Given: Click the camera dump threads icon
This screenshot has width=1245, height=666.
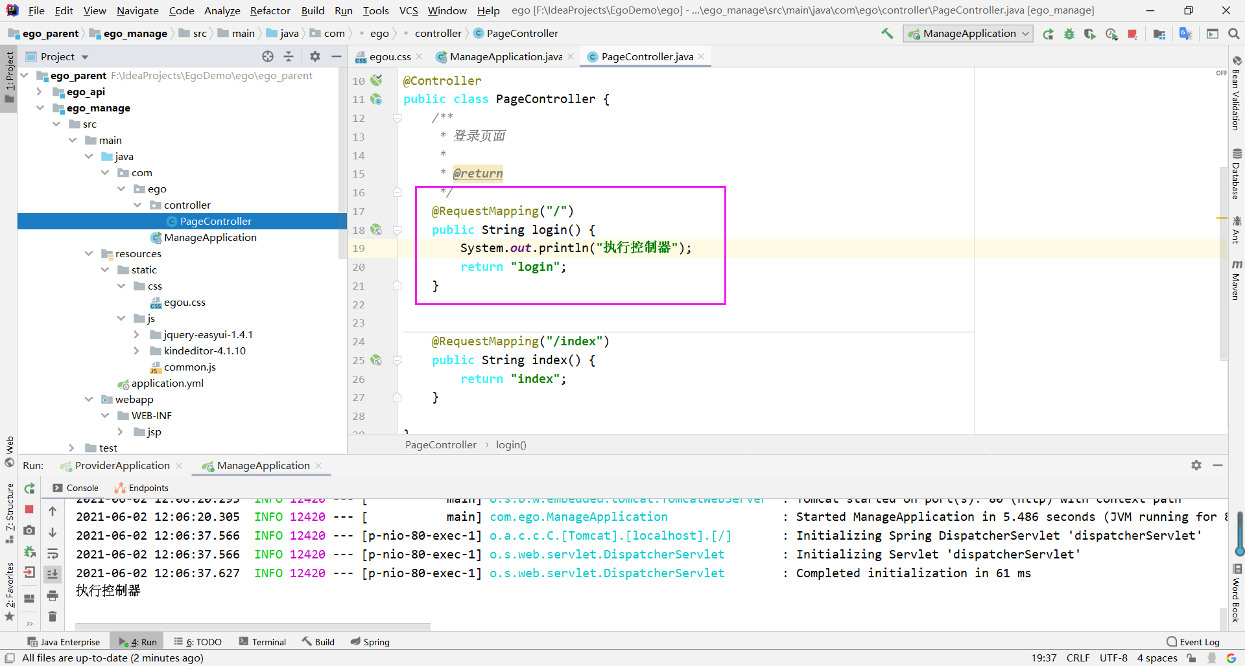Looking at the screenshot, I should tap(29, 531).
